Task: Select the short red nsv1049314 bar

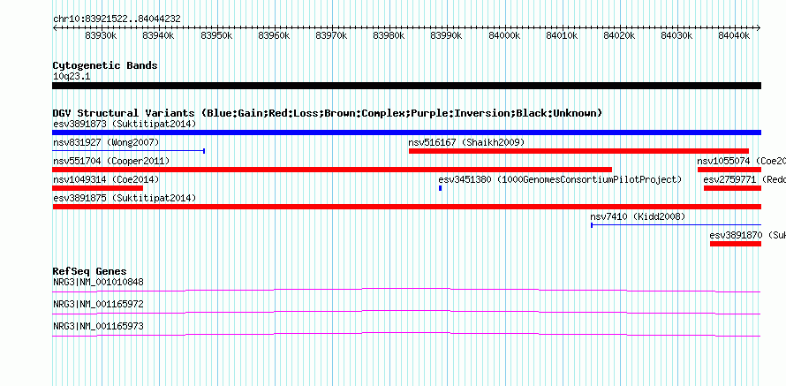Action: [97, 188]
